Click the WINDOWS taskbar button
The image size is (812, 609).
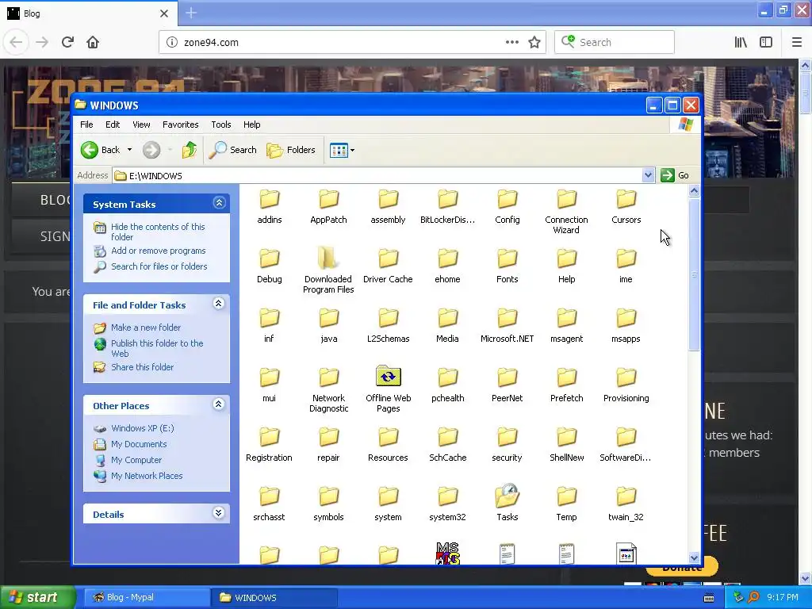tap(274, 598)
